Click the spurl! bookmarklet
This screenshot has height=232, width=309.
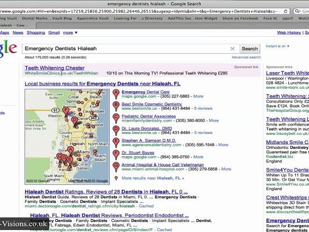coord(288,18)
